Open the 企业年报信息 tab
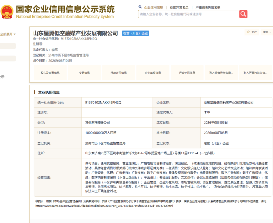The width and height of the screenshot is (273, 223). pyautogui.click(x=153, y=73)
